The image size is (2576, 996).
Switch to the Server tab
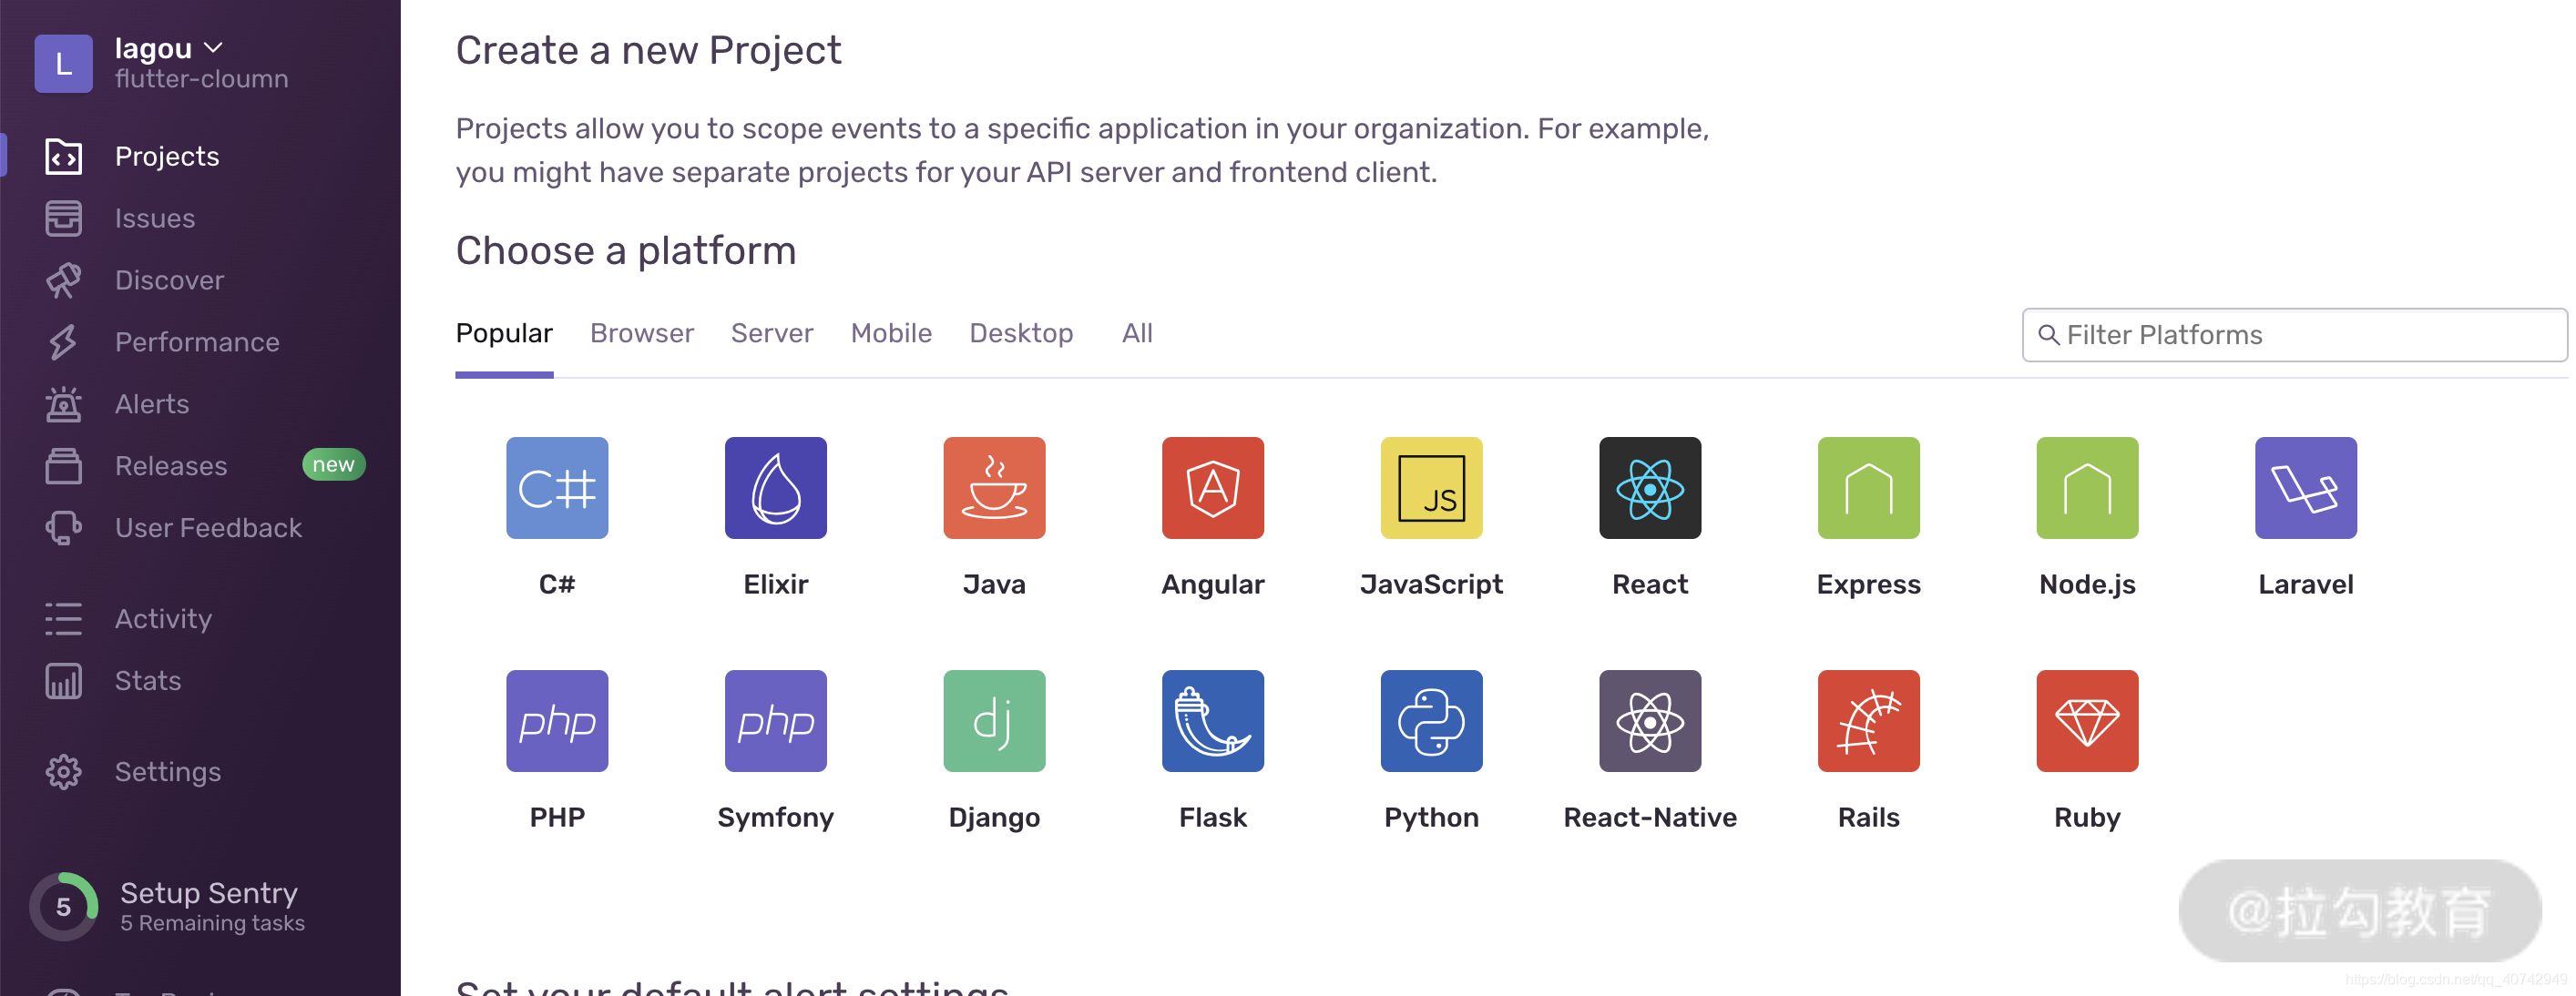pos(772,332)
